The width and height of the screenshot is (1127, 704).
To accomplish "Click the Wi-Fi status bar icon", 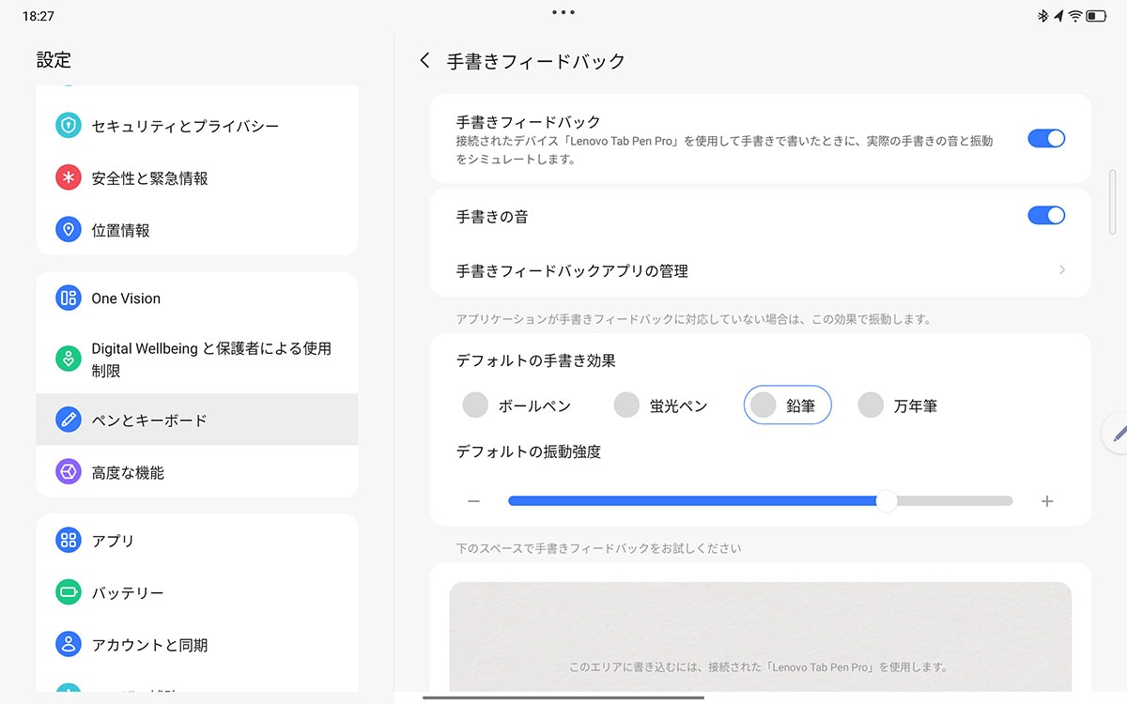I will pyautogui.click(x=1076, y=15).
